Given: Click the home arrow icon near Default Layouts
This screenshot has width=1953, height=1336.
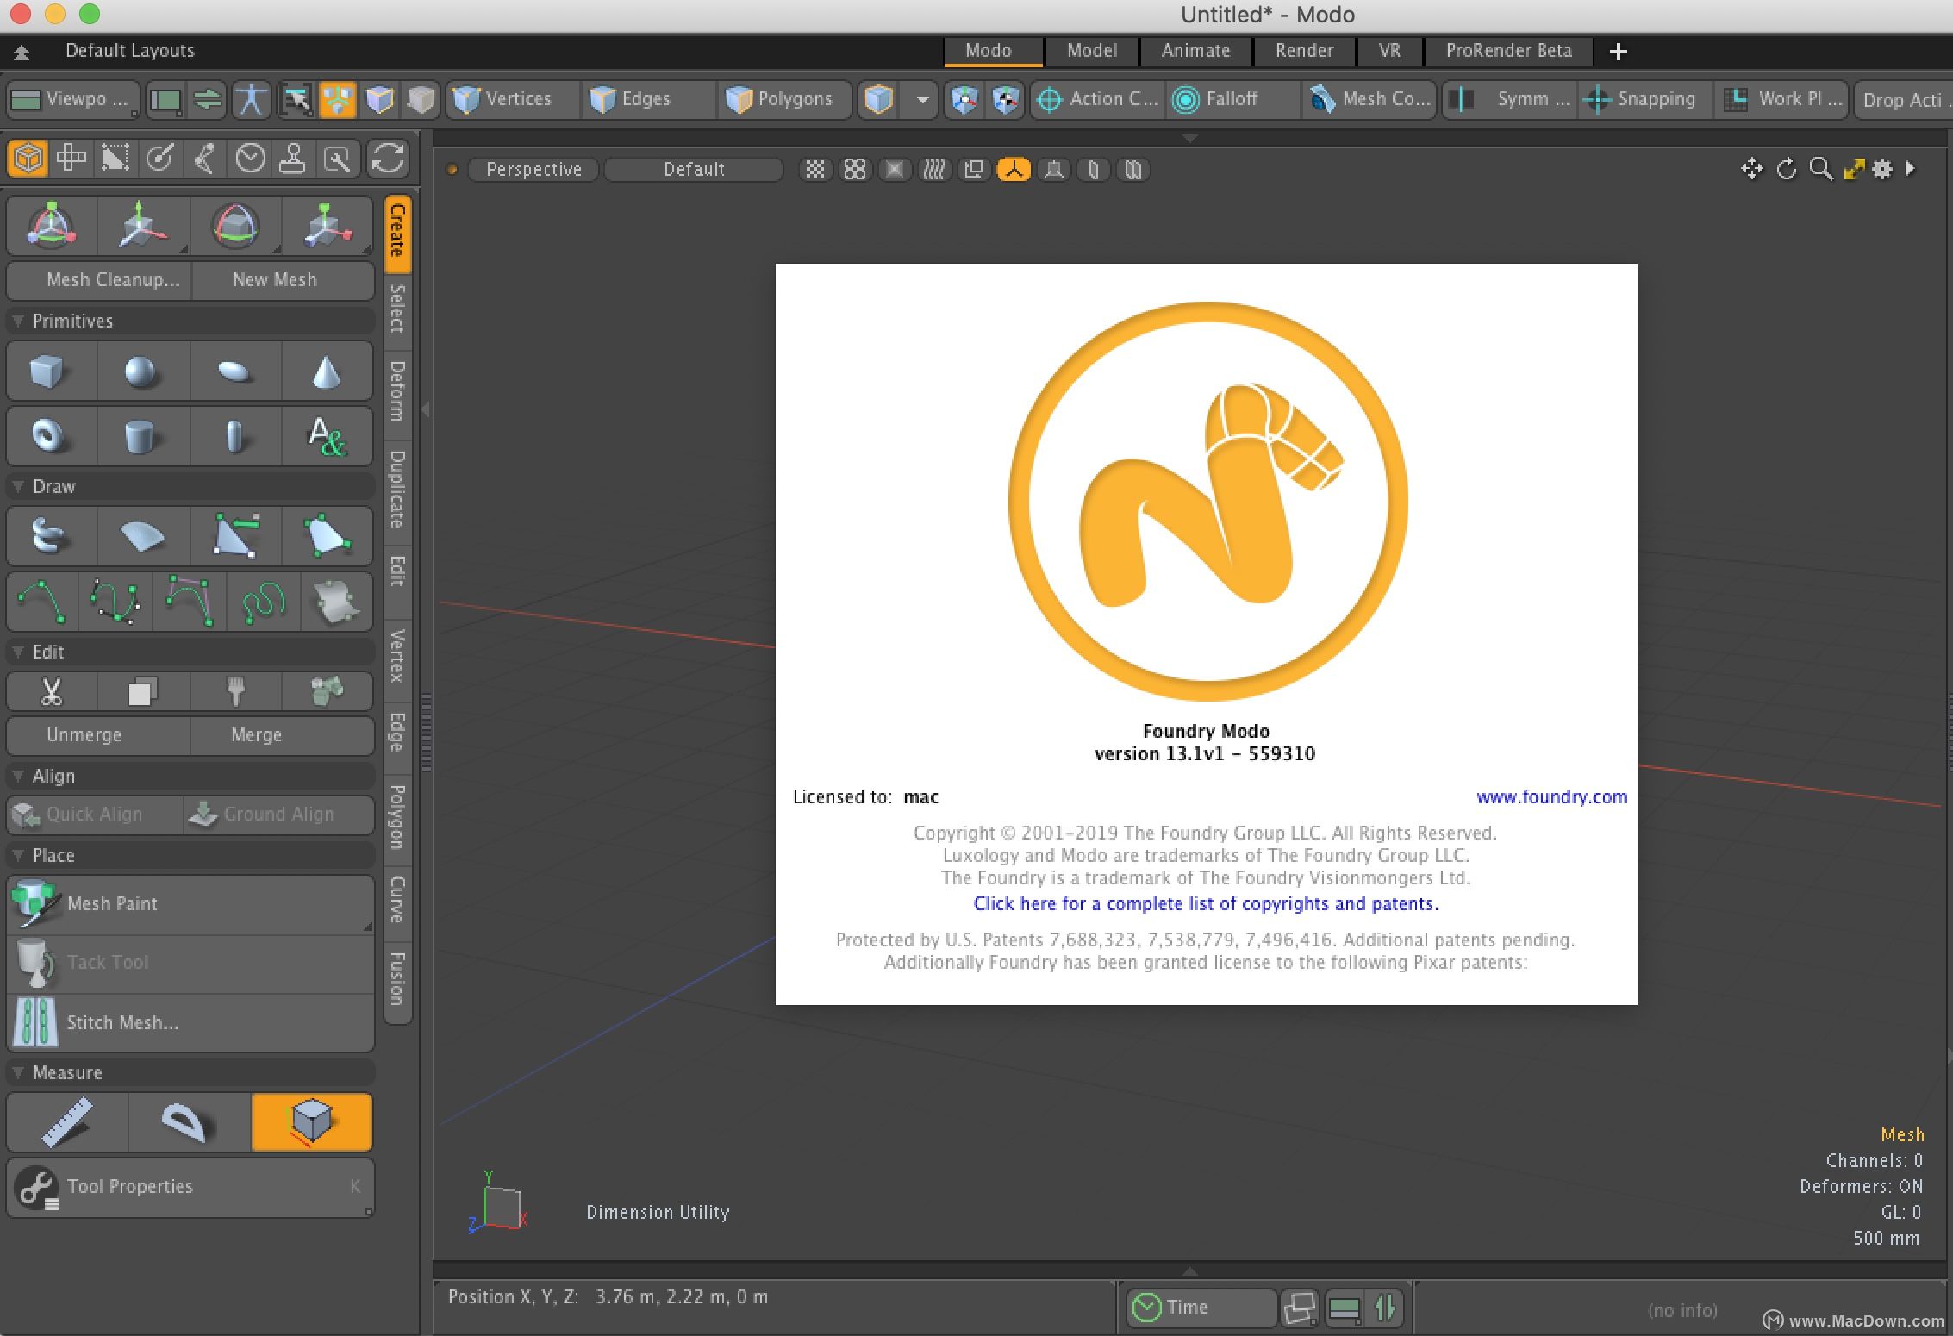Looking at the screenshot, I should coord(22,52).
